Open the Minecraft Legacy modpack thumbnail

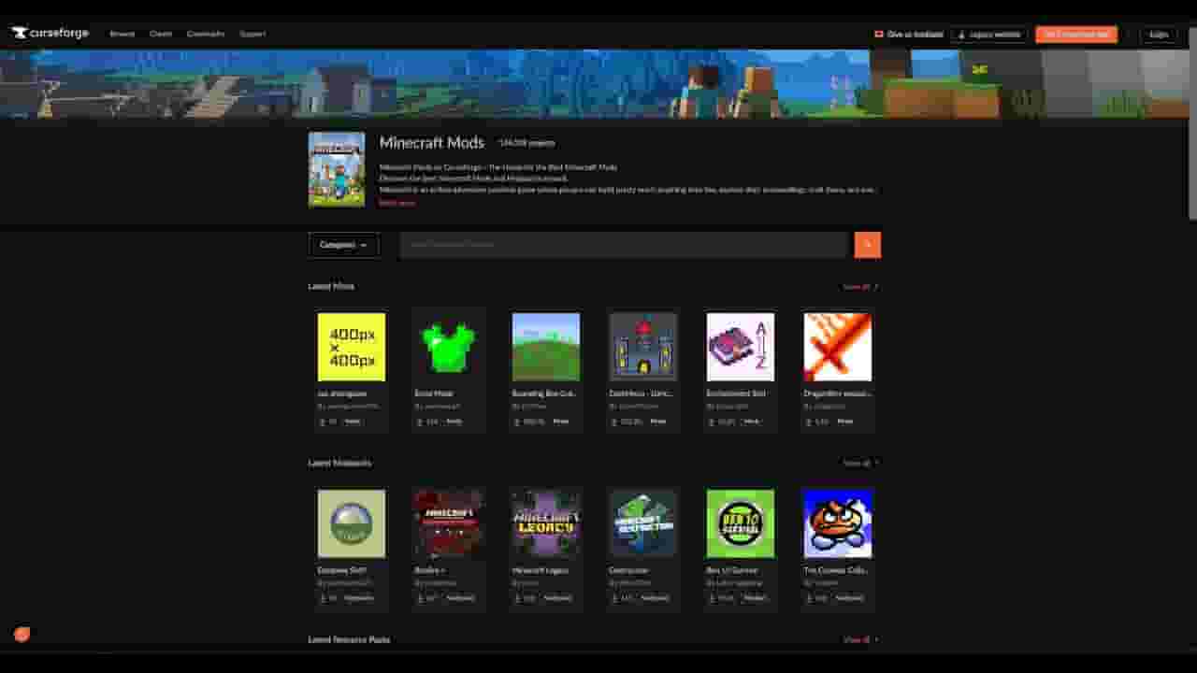[x=546, y=523]
